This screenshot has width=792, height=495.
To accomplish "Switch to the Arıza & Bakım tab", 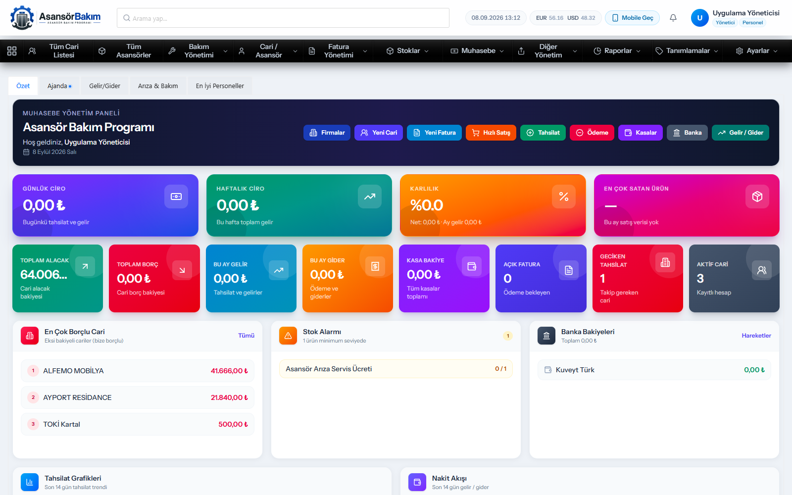I will click(x=158, y=86).
